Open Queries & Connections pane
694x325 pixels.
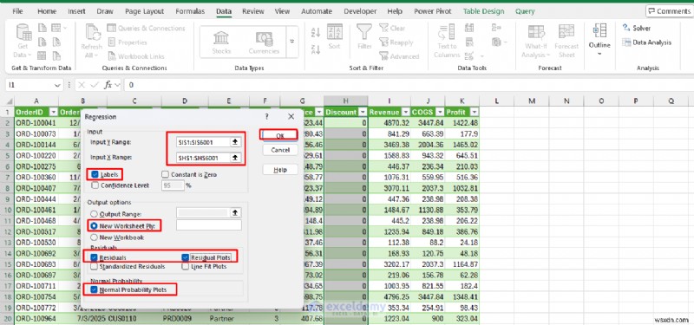point(147,29)
